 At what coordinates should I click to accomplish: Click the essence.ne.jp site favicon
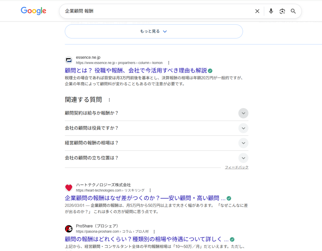[x=69, y=60]
